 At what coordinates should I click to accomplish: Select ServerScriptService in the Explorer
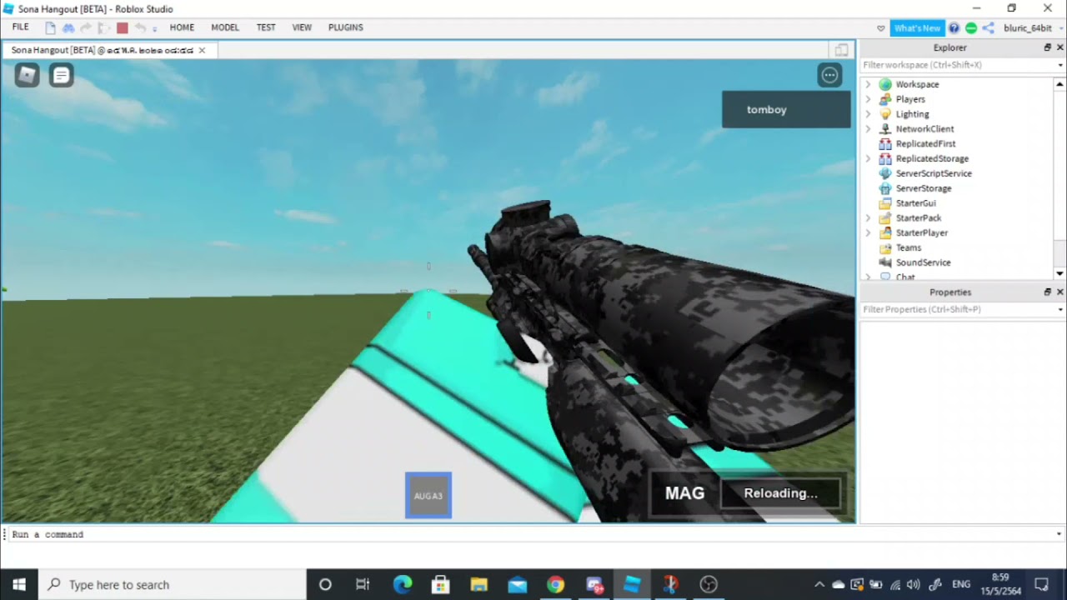(x=934, y=173)
